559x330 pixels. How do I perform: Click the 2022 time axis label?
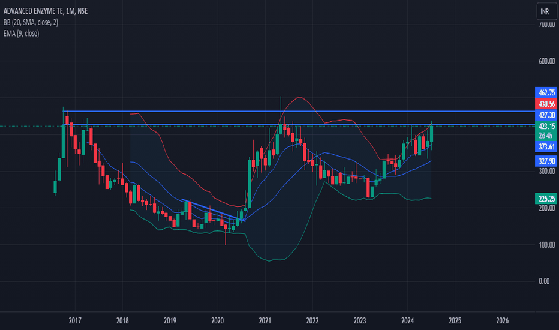point(312,321)
